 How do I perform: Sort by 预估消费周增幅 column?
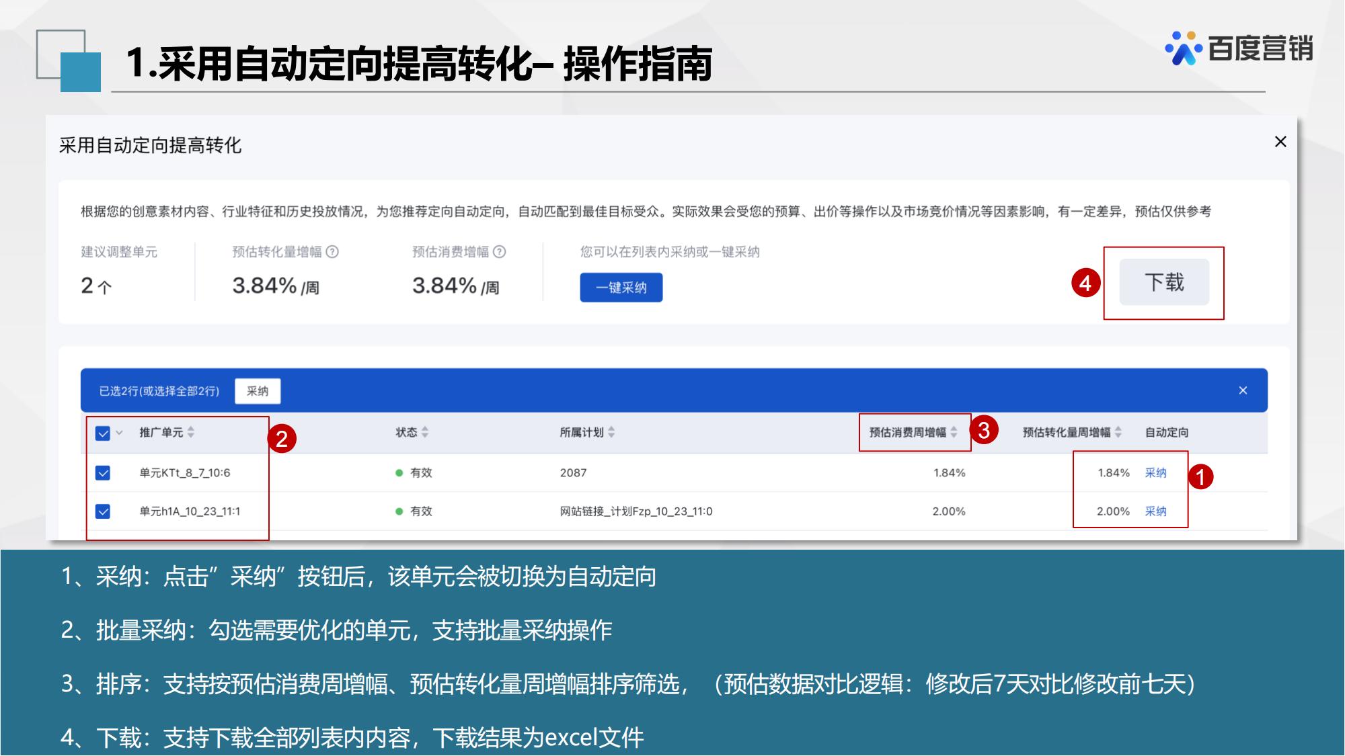(x=954, y=432)
